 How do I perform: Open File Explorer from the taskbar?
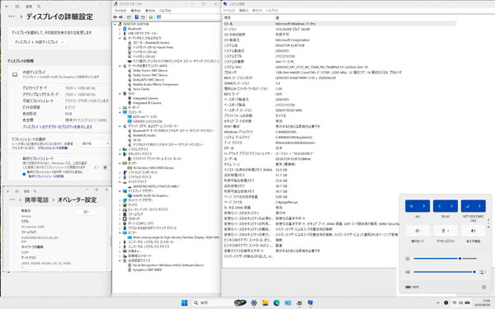click(265, 302)
